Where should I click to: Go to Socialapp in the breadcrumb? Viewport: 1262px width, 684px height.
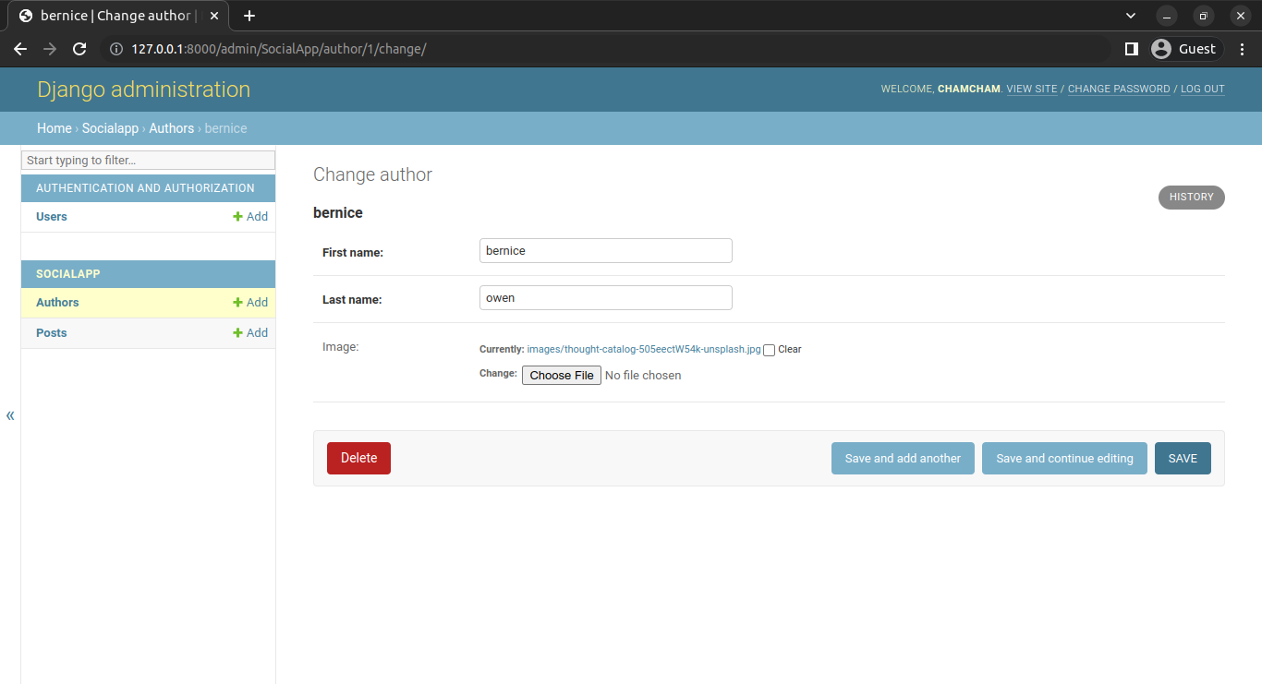pyautogui.click(x=110, y=128)
